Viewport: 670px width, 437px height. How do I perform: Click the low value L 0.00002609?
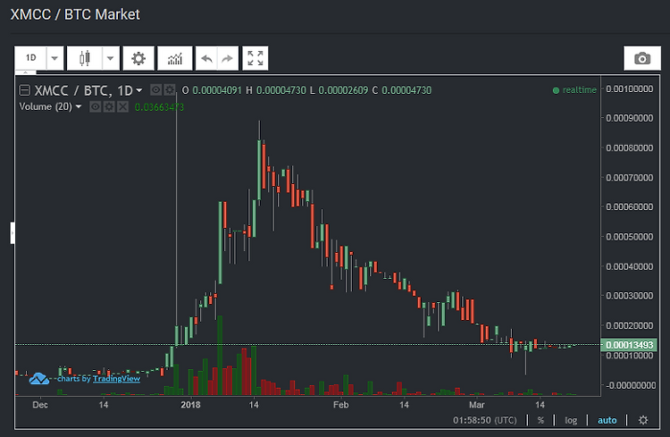pos(339,90)
